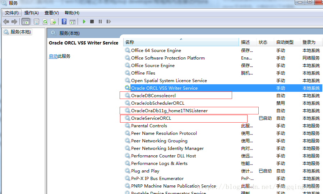
Task: Open the 查看(V) menu
Action: coord(51,13)
